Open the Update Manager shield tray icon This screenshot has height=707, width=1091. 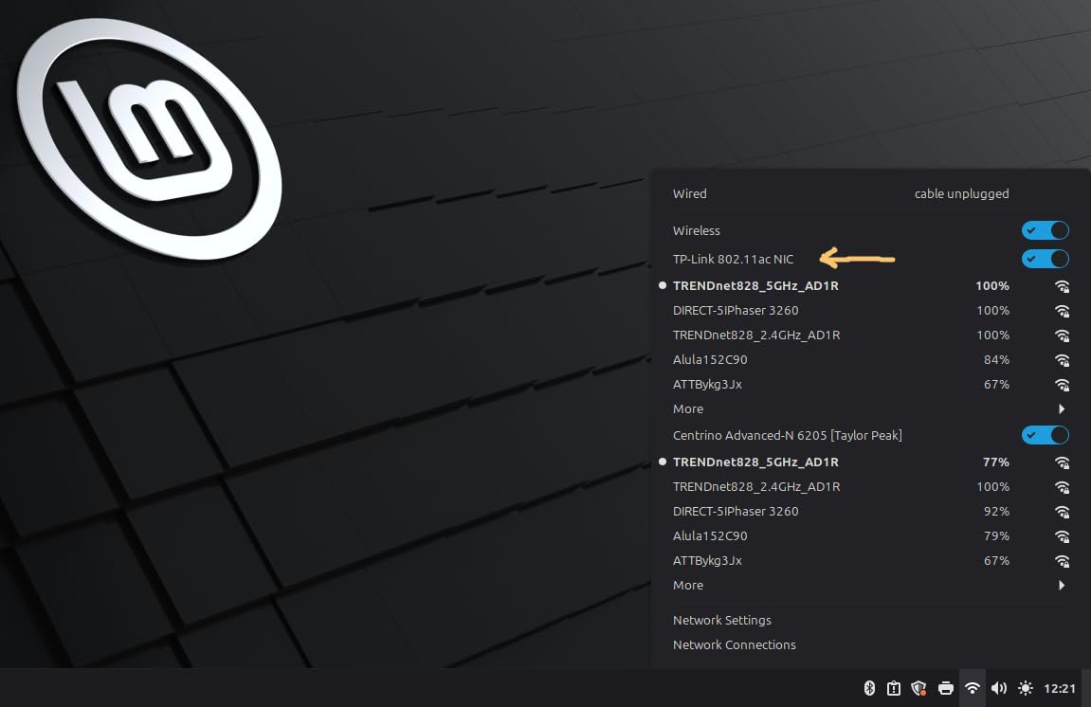point(918,688)
